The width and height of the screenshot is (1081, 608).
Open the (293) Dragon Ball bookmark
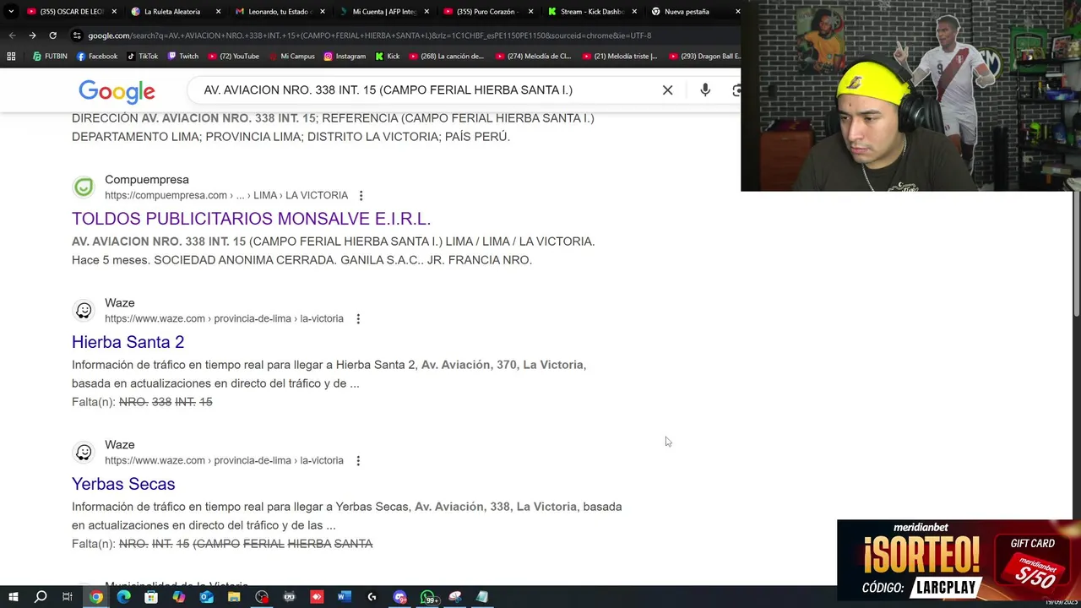tap(705, 57)
